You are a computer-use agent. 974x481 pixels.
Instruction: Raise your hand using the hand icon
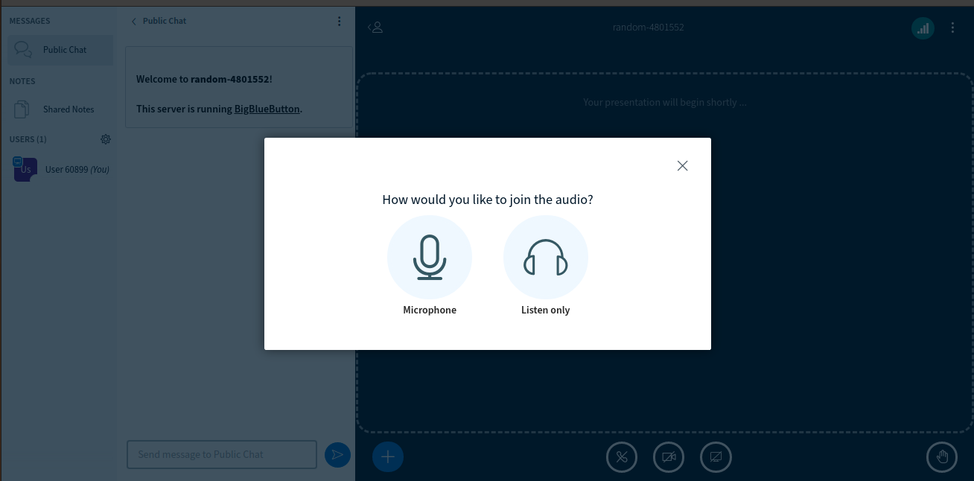[x=942, y=456]
